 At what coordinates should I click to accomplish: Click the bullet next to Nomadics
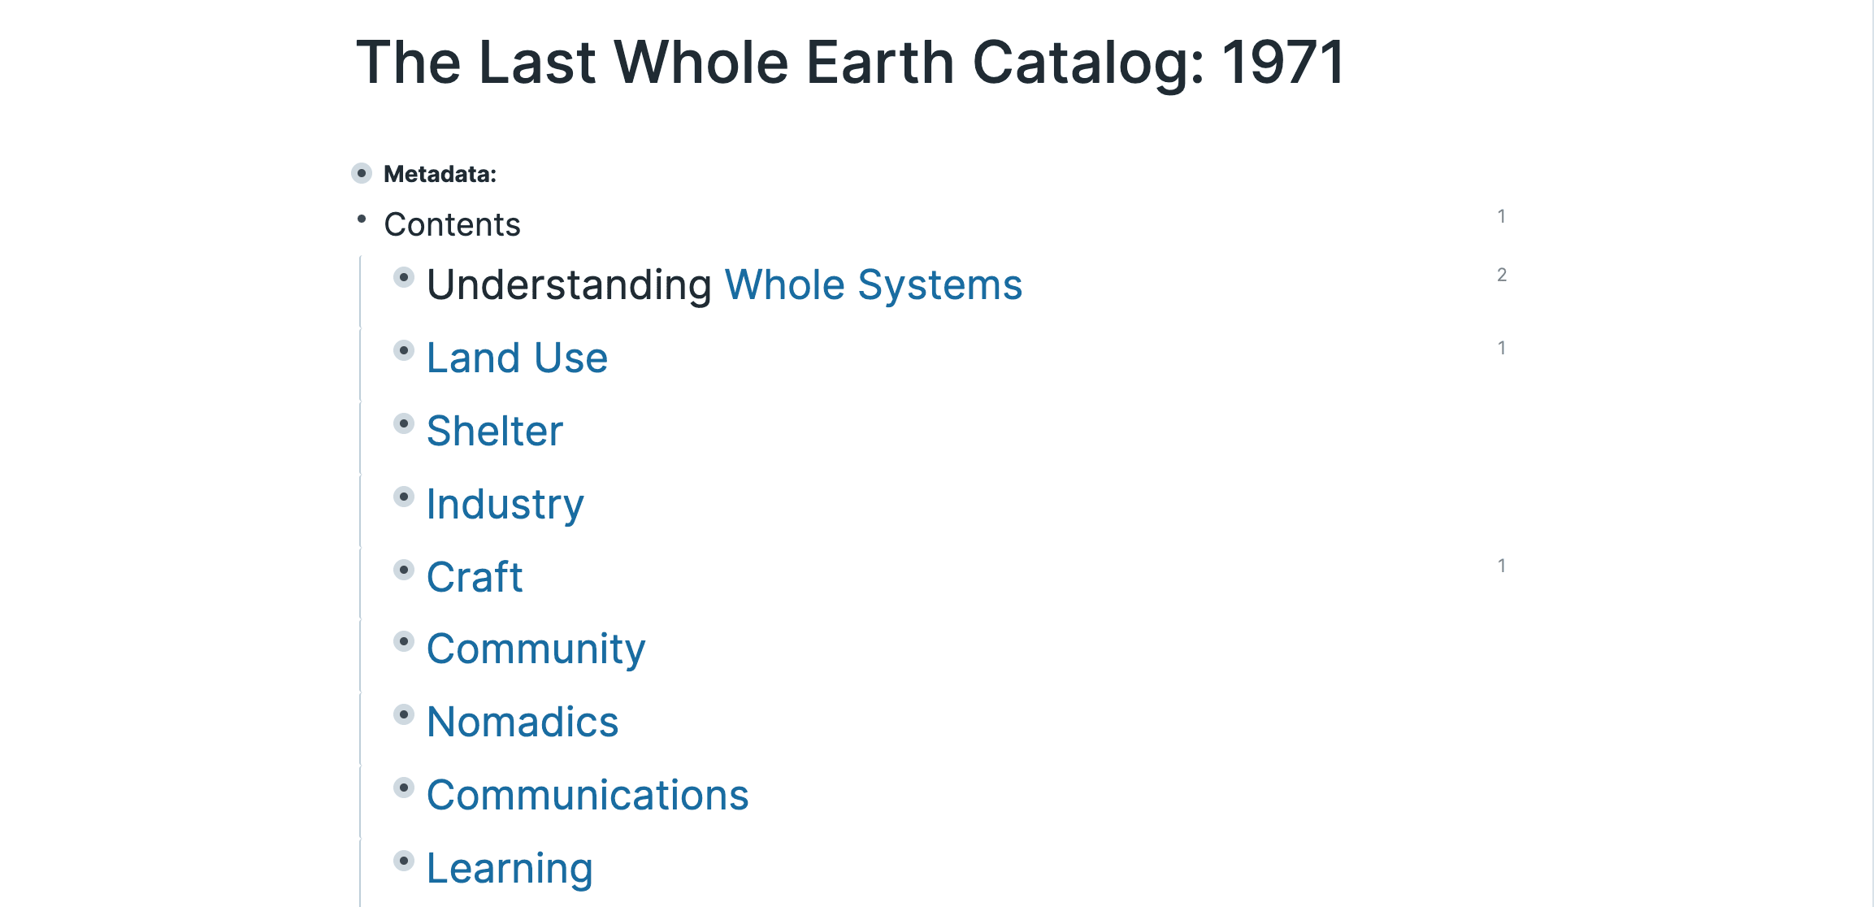[404, 715]
